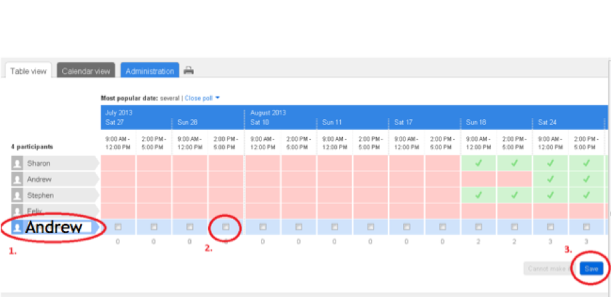Click Sharon's green checkmark for Sun 18 morning
The width and height of the screenshot is (611, 297).
pos(478,163)
